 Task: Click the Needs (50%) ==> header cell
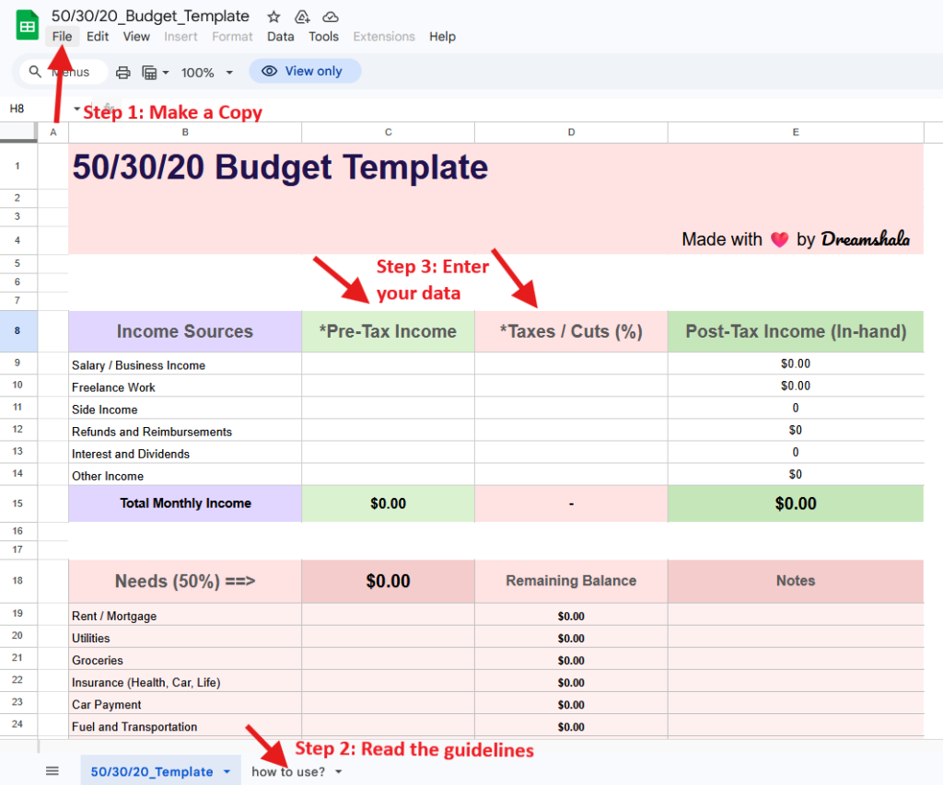click(x=185, y=582)
